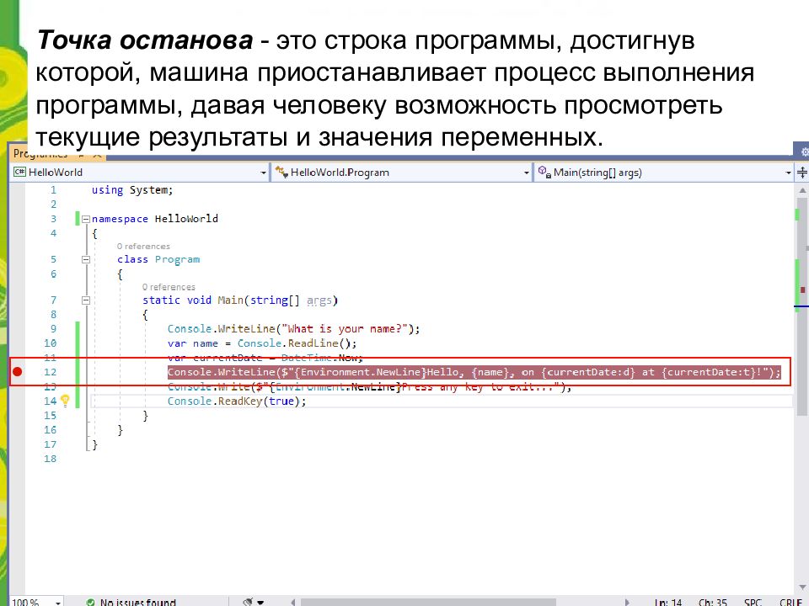
Task: Click the green No issues found checkmark
Action: [x=90, y=602]
